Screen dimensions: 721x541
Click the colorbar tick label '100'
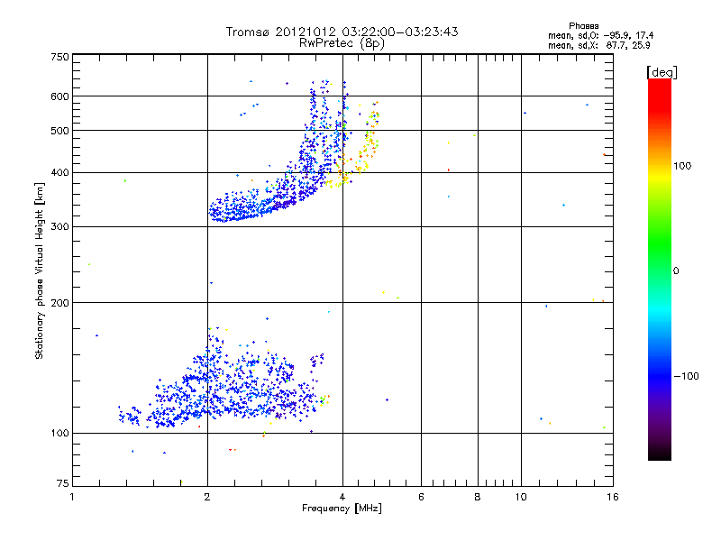(682, 166)
